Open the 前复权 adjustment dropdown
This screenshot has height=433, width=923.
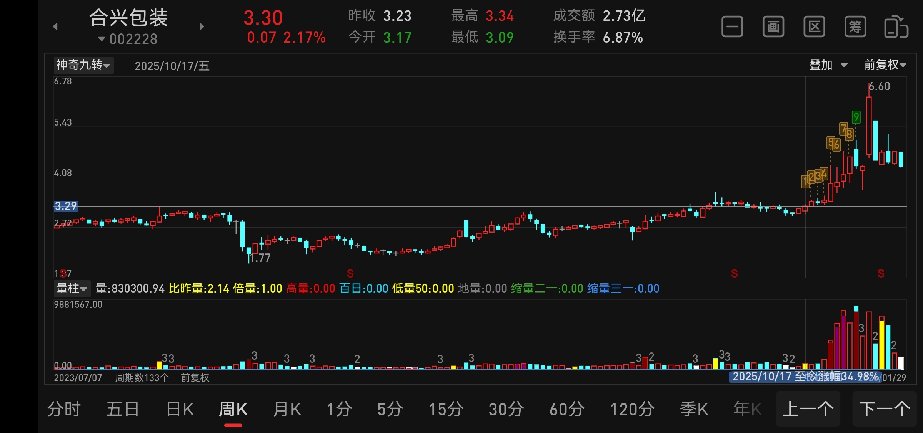(x=885, y=65)
